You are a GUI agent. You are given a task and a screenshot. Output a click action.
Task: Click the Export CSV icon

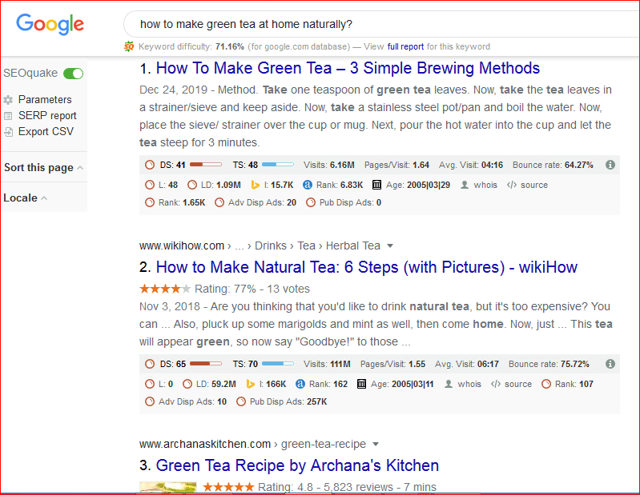pyautogui.click(x=8, y=132)
